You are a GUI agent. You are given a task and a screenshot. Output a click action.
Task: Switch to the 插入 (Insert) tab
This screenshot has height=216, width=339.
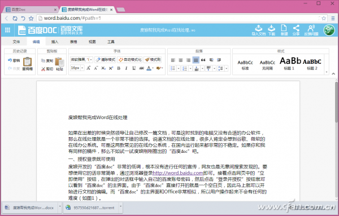(55, 42)
